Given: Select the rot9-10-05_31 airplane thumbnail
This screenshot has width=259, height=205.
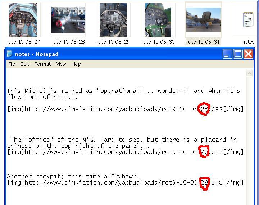Looking at the screenshot, I should (x=203, y=20).
